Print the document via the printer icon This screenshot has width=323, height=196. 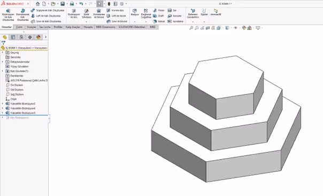pos(72,4)
